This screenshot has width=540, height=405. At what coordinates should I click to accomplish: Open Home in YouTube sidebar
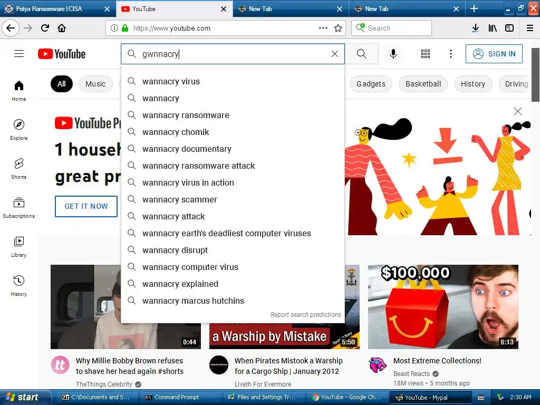(19, 91)
